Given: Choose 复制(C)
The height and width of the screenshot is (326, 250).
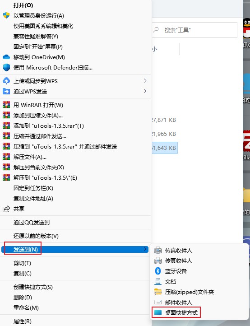Looking at the screenshot, I should click(x=23, y=274).
